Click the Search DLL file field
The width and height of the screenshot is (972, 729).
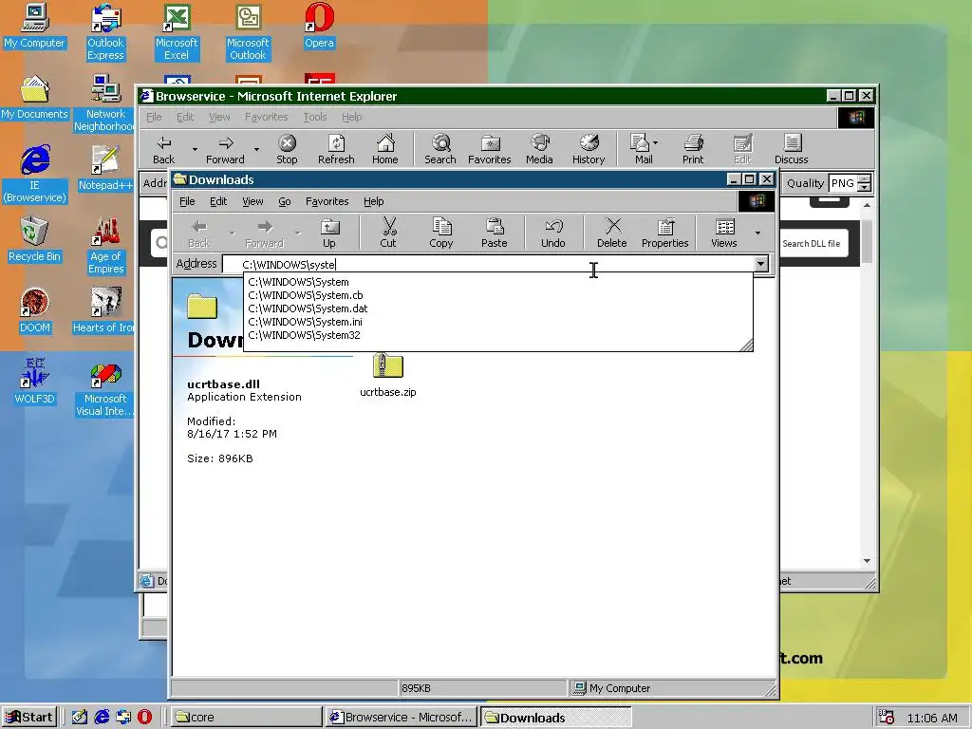[x=813, y=244]
